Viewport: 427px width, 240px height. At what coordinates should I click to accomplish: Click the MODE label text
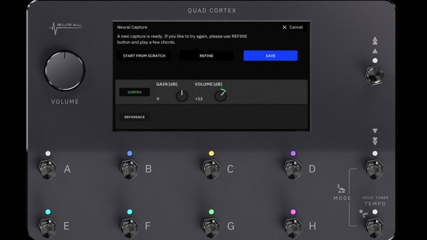coord(342,198)
